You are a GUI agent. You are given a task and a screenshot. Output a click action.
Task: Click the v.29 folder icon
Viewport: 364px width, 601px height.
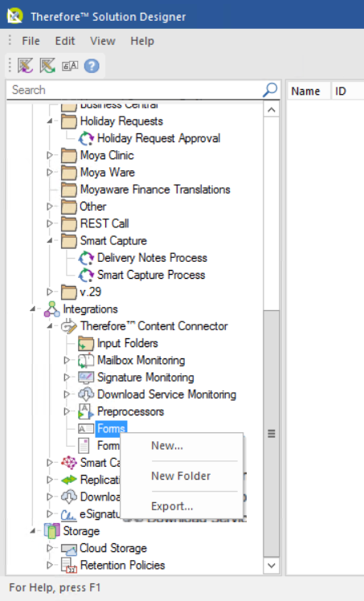click(69, 292)
